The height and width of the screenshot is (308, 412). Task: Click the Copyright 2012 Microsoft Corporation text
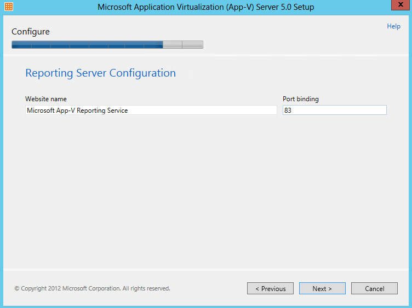92,288
